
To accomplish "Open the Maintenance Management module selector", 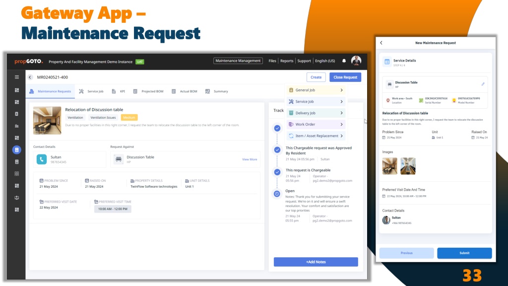I will (238, 61).
